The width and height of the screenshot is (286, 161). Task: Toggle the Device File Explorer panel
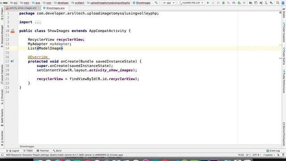click(x=284, y=134)
